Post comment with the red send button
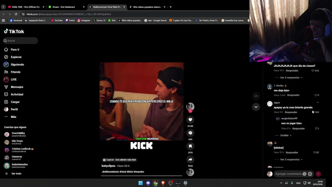 pos(318,174)
